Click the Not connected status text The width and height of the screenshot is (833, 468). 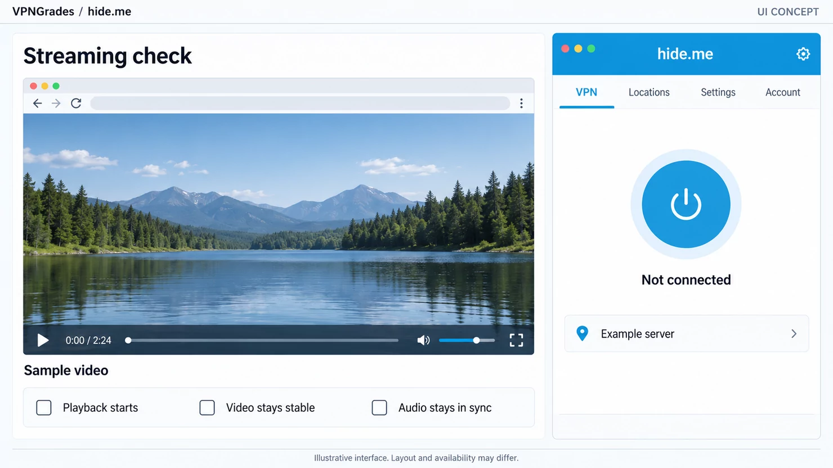[x=686, y=280]
